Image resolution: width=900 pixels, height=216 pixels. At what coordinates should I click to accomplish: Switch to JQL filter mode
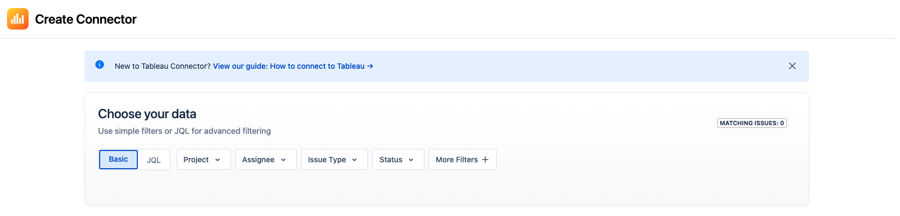tap(154, 160)
